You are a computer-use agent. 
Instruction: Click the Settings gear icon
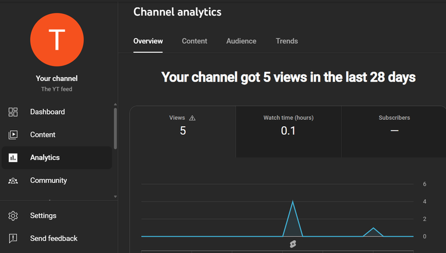13,216
